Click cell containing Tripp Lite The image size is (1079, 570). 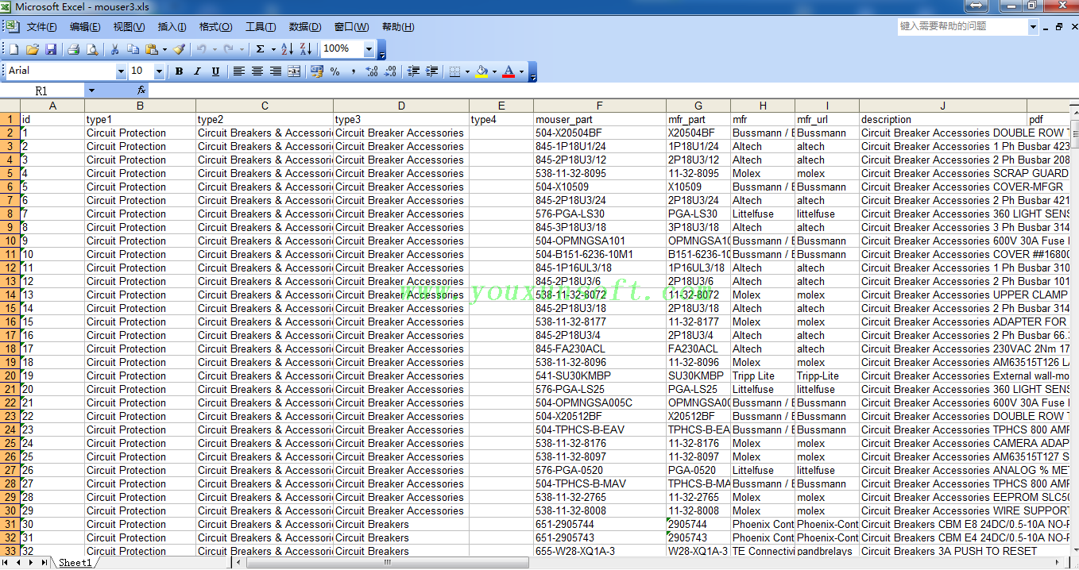click(763, 376)
